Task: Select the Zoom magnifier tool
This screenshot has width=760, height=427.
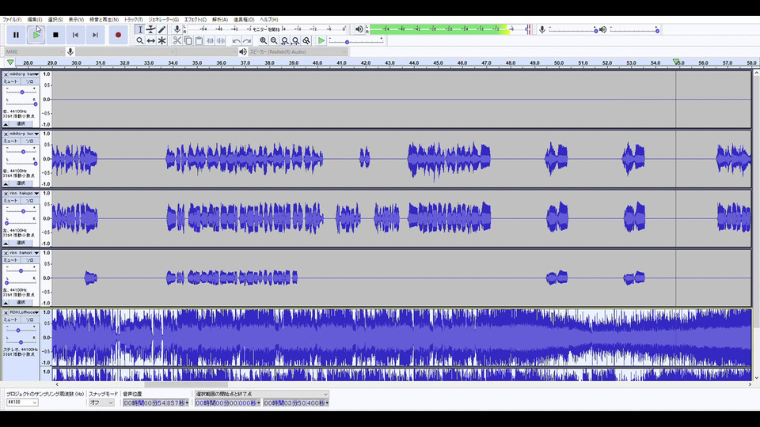Action: [x=140, y=40]
